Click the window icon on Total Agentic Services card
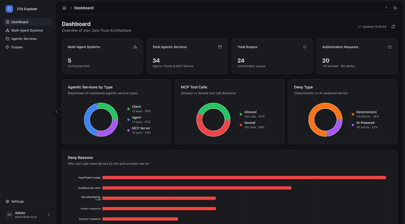Viewport: 405px width, 224px height. [220, 47]
